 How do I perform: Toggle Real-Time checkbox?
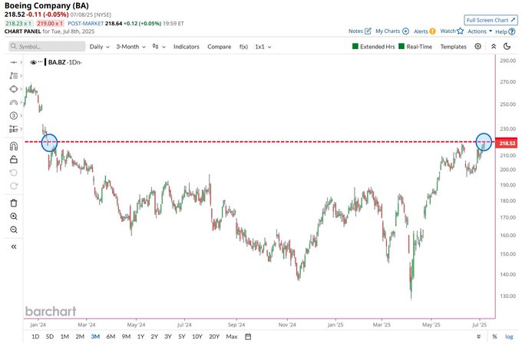coord(401,46)
